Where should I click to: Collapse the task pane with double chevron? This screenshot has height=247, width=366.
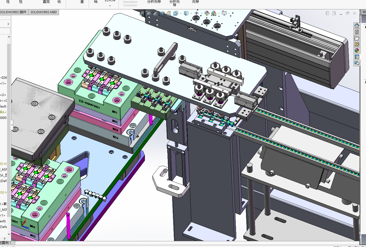pos(364,12)
